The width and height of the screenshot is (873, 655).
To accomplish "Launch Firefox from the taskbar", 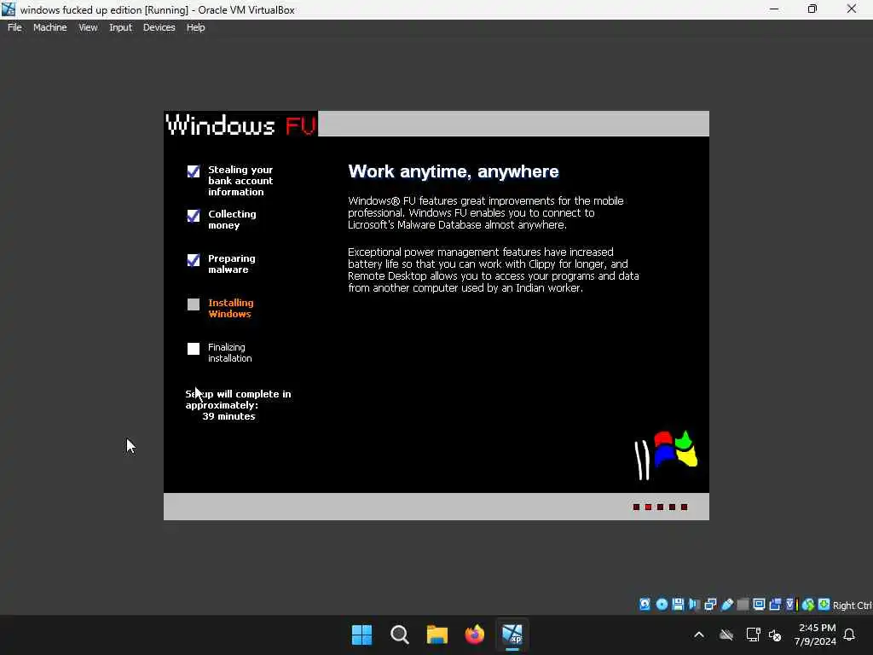I will coord(474,635).
